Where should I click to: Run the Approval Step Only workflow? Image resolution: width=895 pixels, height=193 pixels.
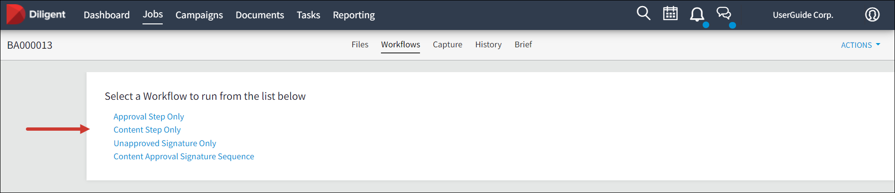point(149,117)
